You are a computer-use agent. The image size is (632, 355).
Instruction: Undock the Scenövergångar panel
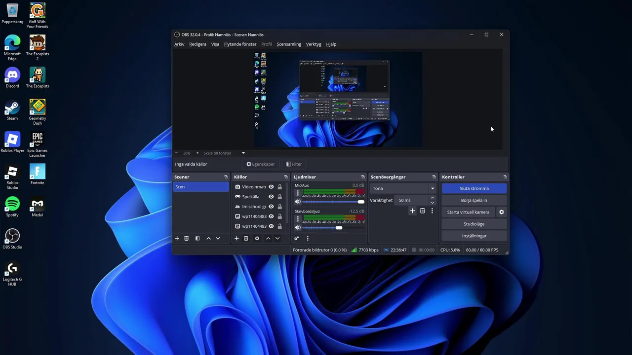click(x=434, y=177)
